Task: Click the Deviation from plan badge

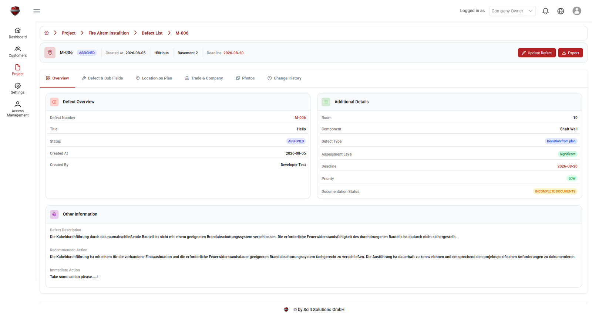Action: pos(561,141)
